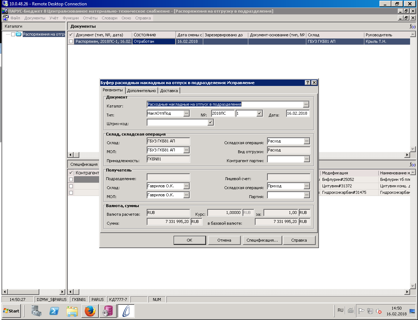The height and width of the screenshot is (320, 418).
Task: Switch to the Дополнительно tab
Action: pos(141,91)
